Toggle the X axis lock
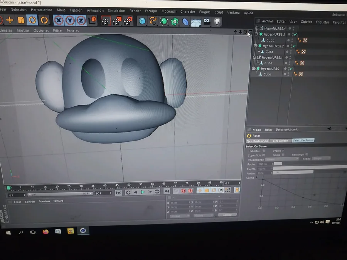Image resolution: width=347 pixels, height=260 pixels. tap(59, 20)
